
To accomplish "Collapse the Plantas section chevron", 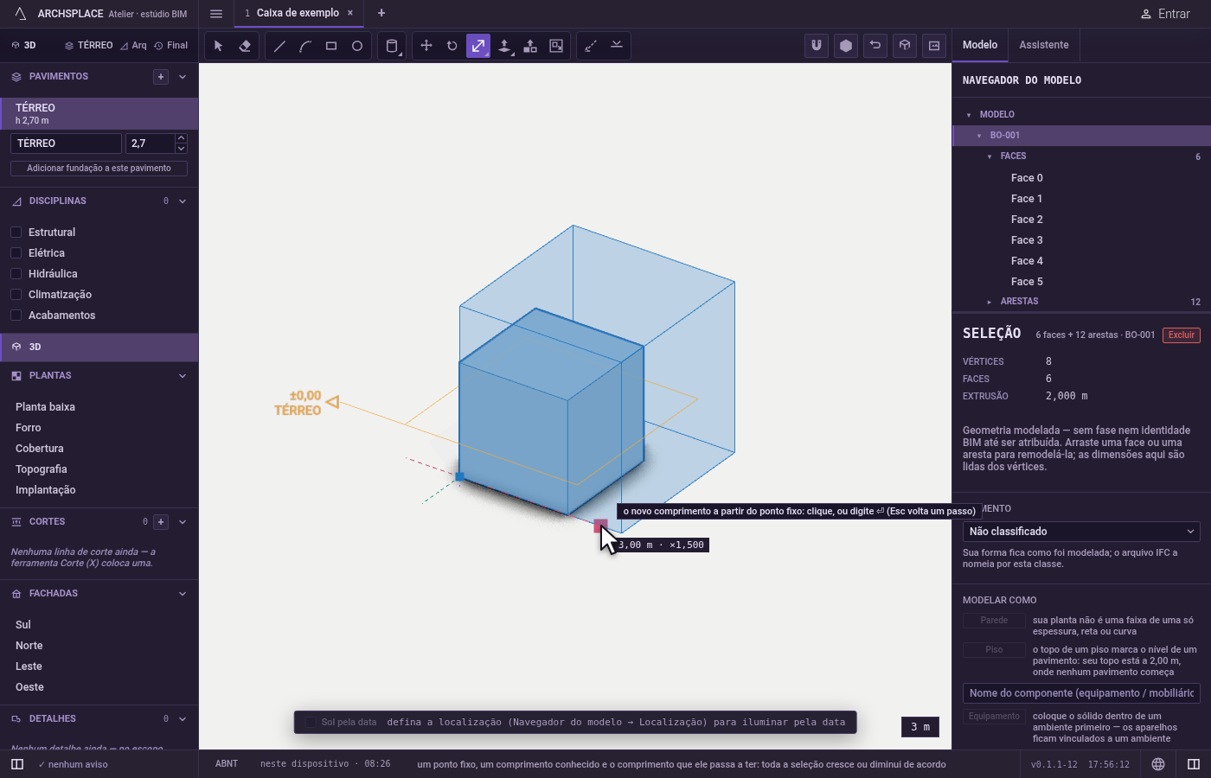I will coord(183,376).
